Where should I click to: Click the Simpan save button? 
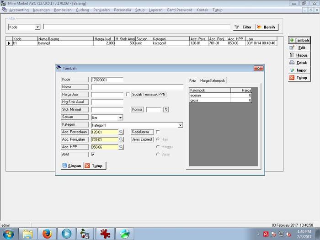pyautogui.click(x=71, y=166)
